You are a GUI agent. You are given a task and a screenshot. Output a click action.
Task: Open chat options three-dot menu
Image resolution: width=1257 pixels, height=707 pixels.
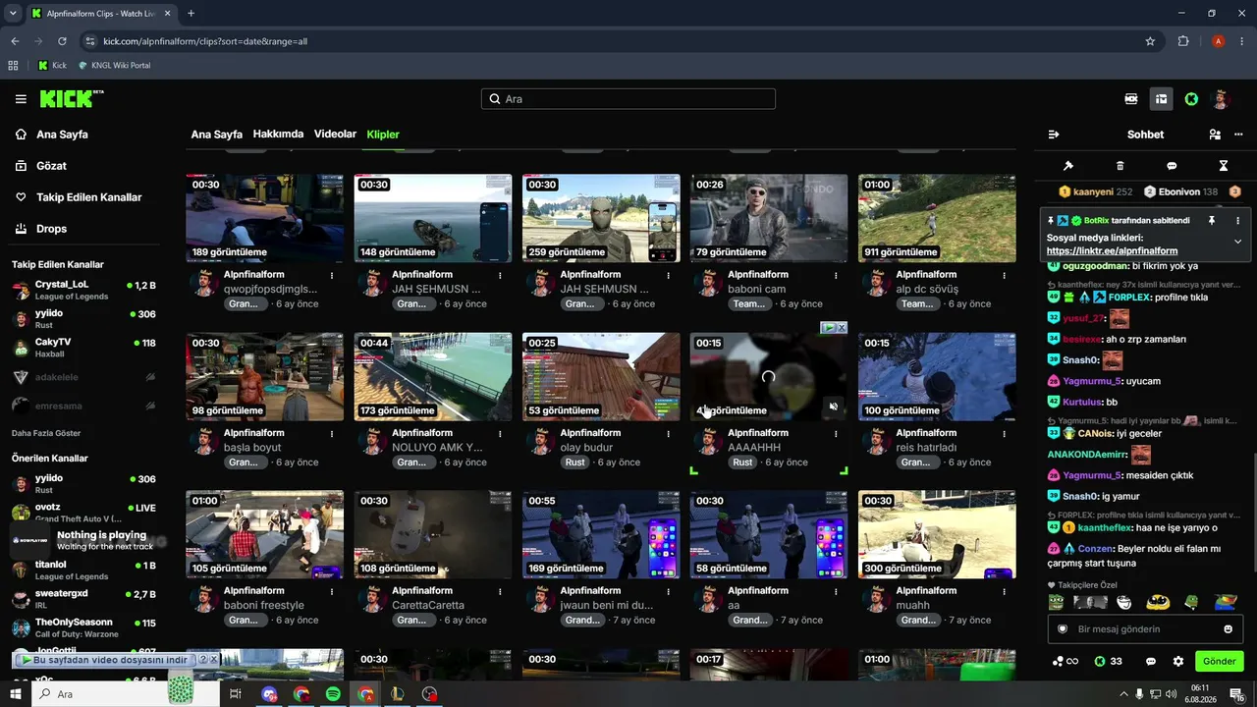(x=1238, y=135)
